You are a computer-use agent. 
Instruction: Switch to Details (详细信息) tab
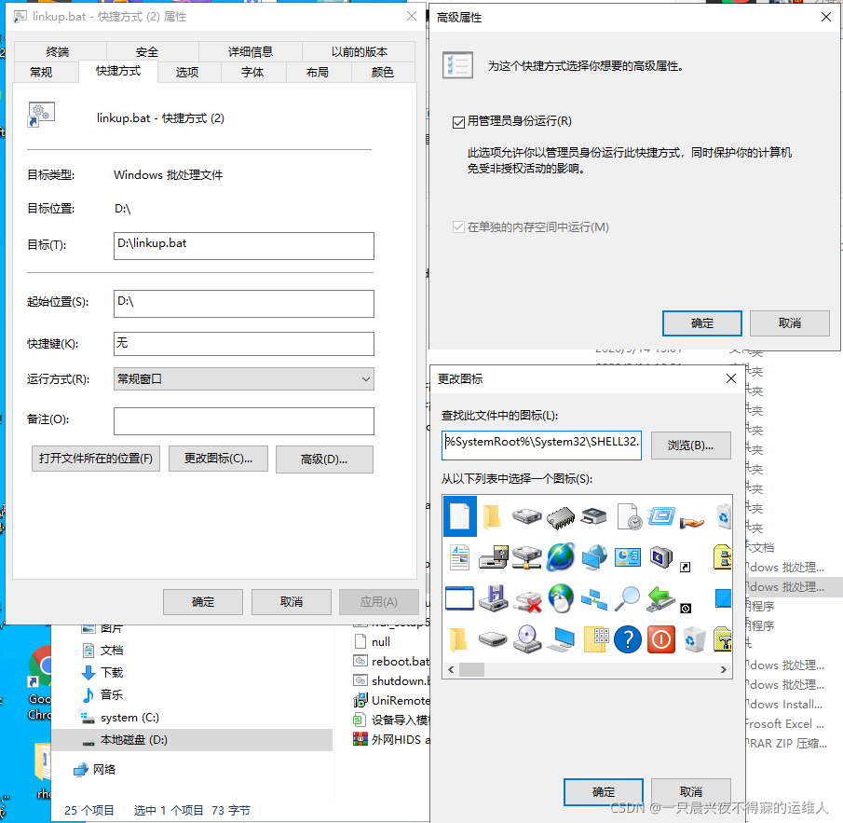pos(250,51)
